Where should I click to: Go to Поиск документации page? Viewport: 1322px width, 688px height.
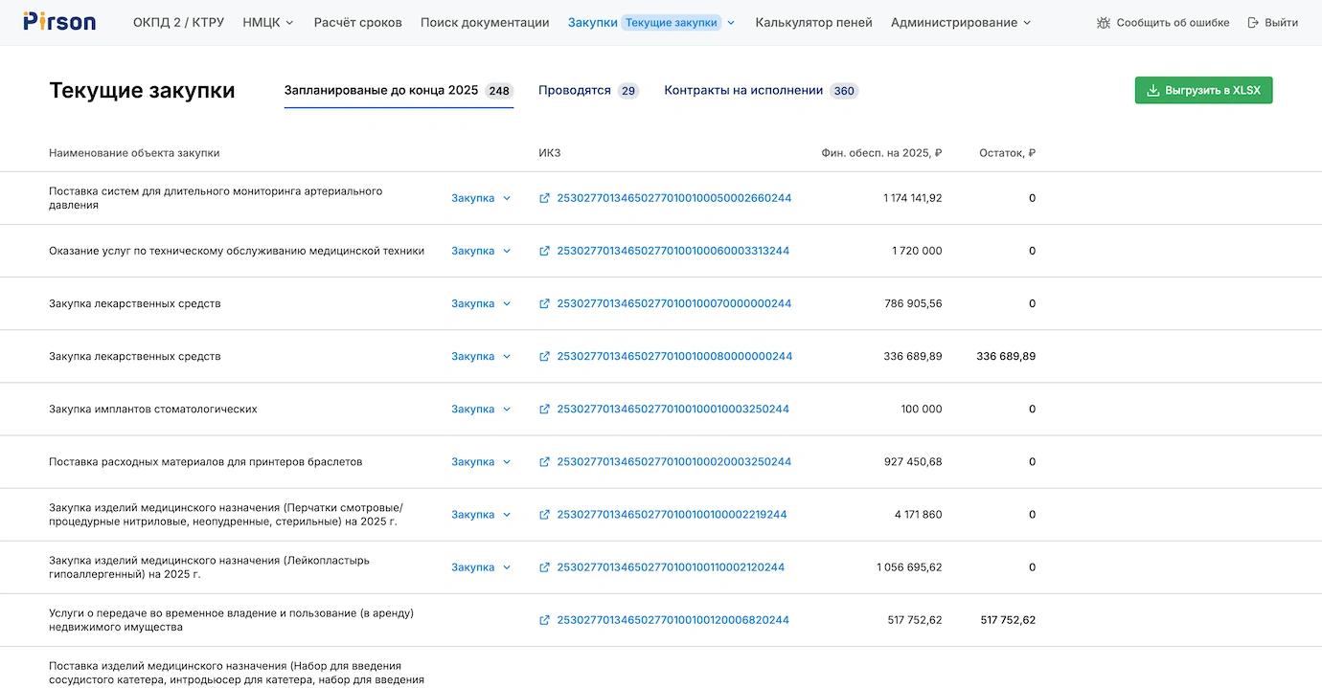485,23
